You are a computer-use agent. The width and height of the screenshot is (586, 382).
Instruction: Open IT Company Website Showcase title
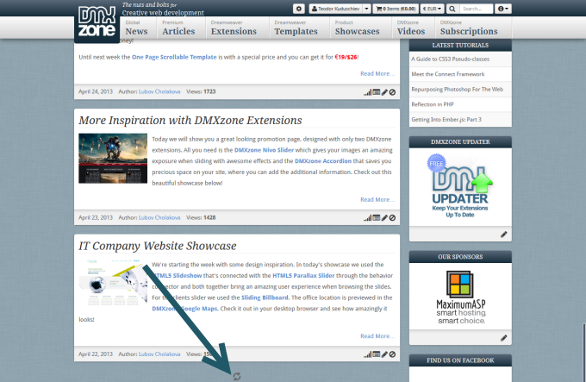(158, 246)
